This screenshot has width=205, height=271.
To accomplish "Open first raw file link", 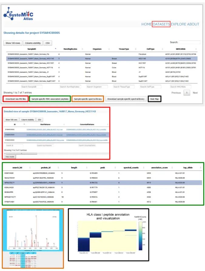I will [x=45, y=129].
